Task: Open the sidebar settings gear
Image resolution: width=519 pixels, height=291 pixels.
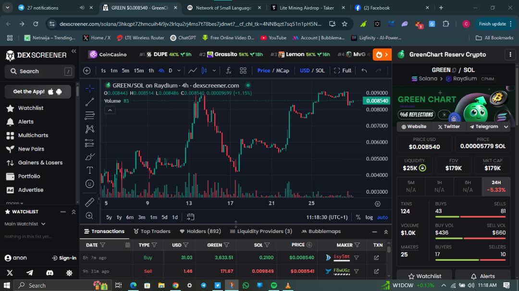Action: (x=69, y=273)
